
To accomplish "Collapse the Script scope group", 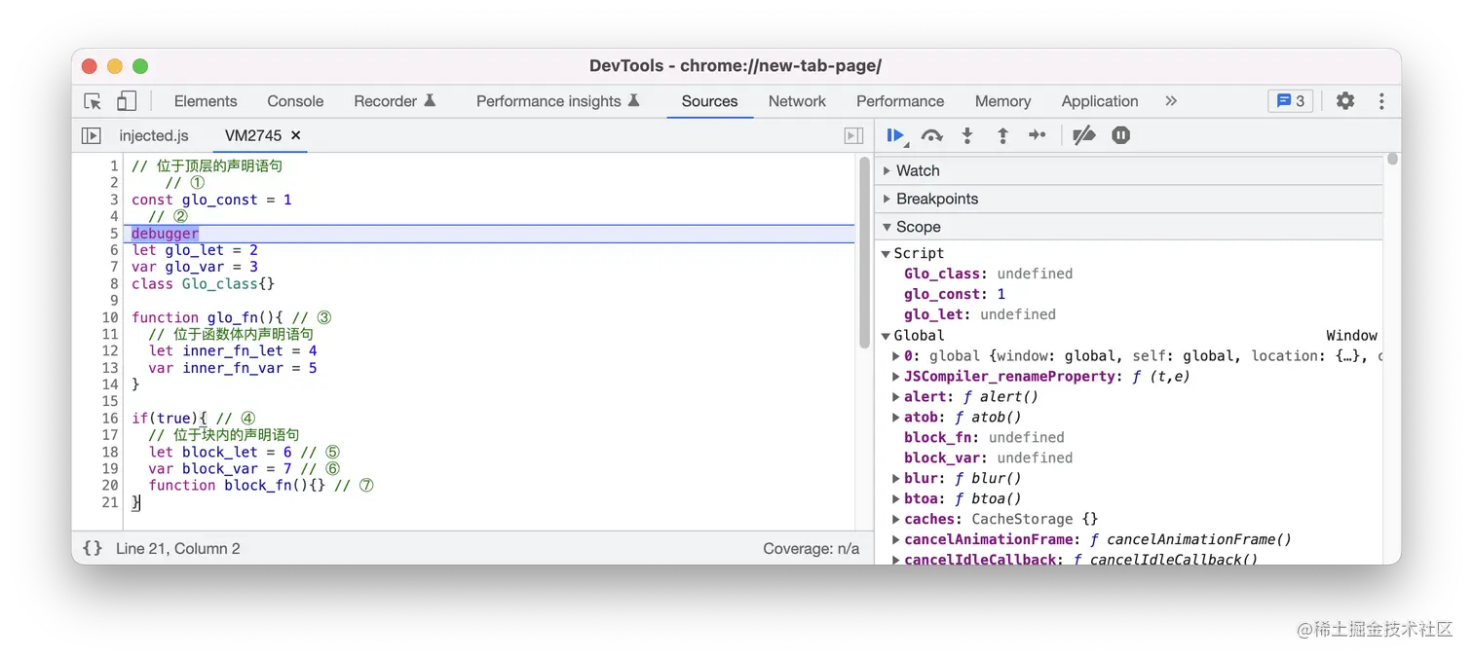I will (x=886, y=253).
